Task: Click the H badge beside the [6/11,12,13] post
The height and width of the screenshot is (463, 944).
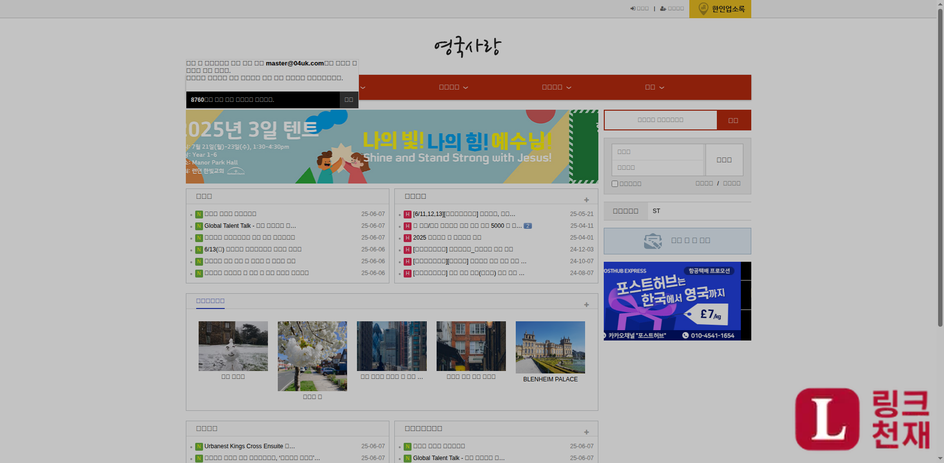Action: (x=408, y=215)
